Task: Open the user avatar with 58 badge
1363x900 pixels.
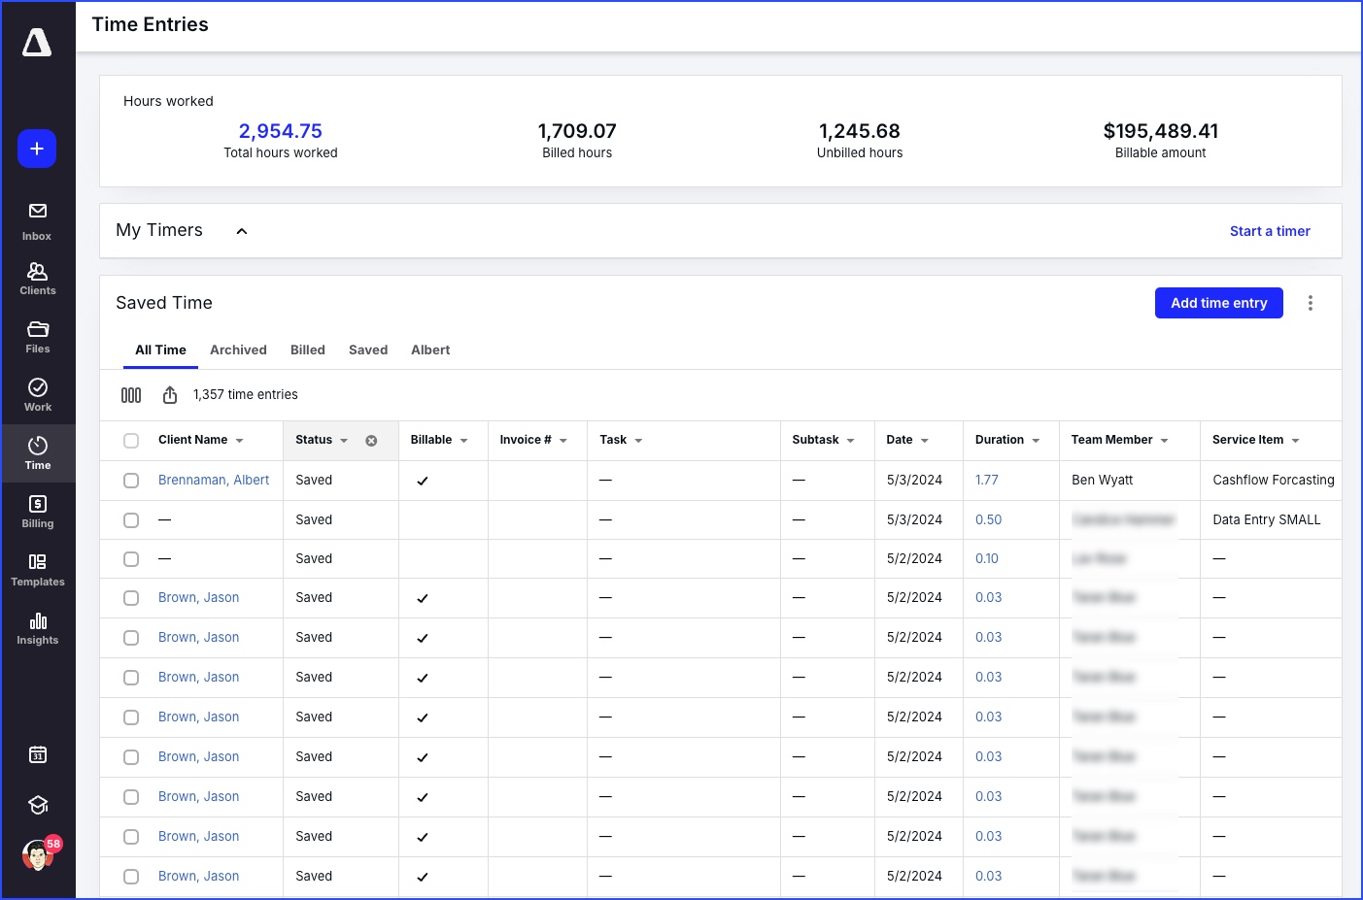Action: [40, 853]
